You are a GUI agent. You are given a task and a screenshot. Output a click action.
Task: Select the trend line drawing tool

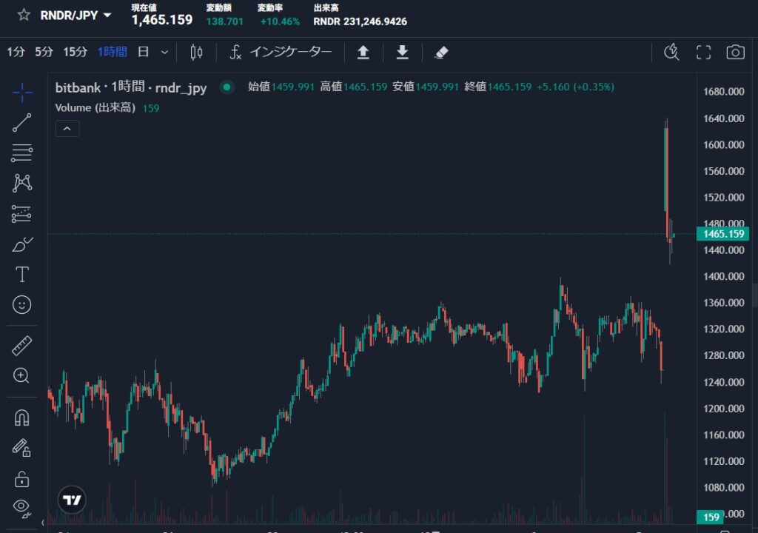click(22, 123)
